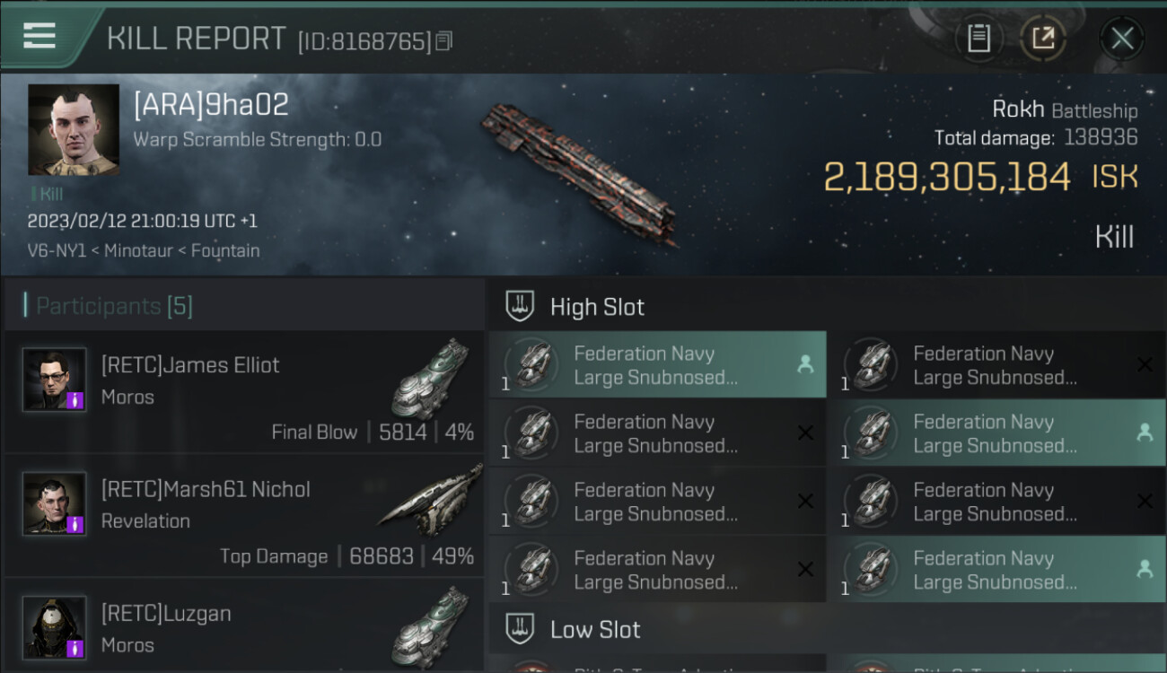
Task: Select the Participants [5] header
Action: click(x=114, y=306)
